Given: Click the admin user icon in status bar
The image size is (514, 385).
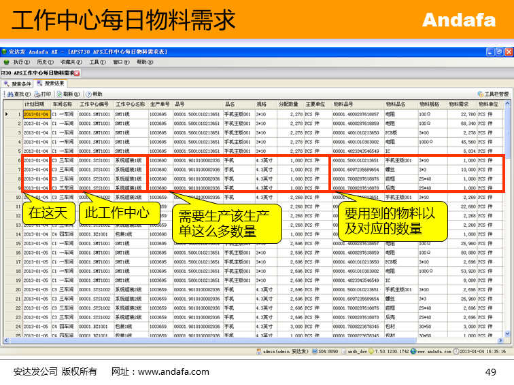Looking at the screenshot, I should [x=260, y=351].
